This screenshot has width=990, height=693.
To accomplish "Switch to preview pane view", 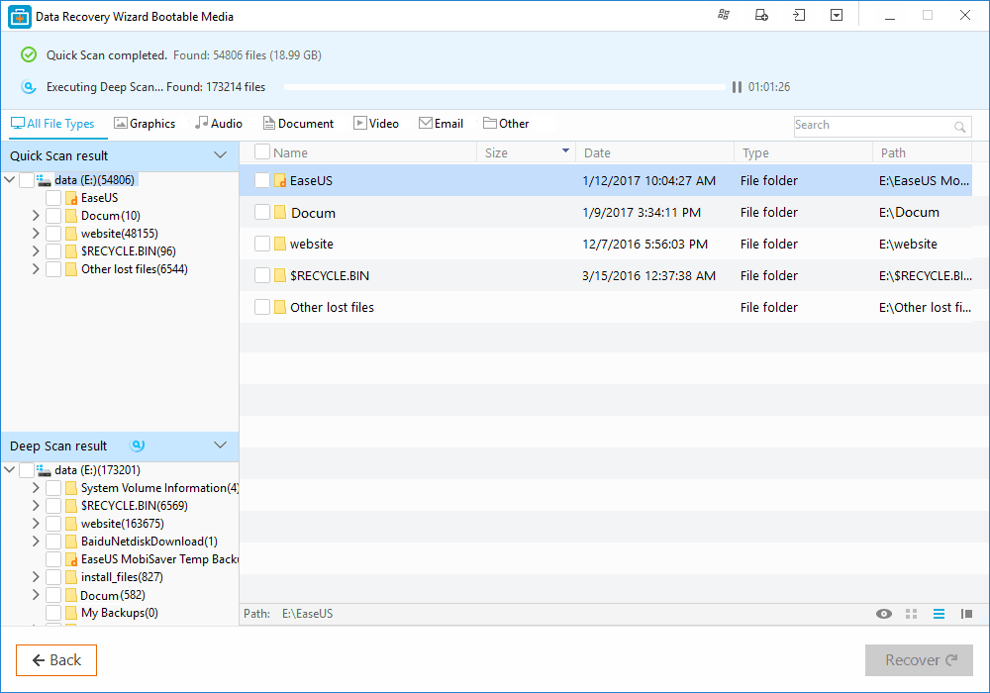I will click(966, 614).
